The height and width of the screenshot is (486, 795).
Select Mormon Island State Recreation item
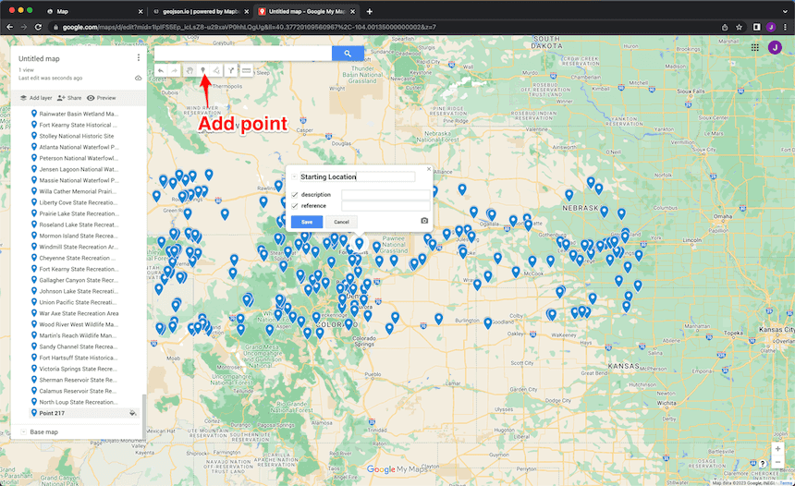pos(79,236)
